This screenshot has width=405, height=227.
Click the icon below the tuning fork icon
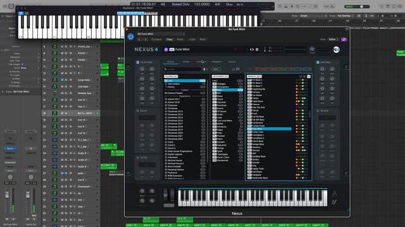[335, 202]
